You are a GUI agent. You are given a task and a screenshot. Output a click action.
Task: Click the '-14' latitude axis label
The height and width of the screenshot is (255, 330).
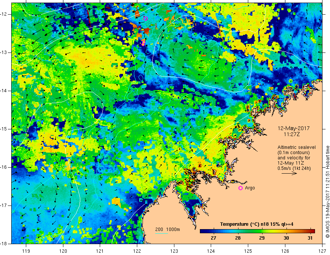(x=4, y=91)
